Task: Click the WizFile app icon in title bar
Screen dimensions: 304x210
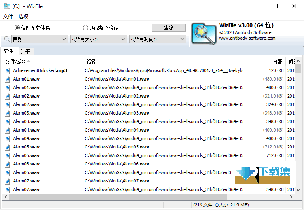Action: point(6,6)
